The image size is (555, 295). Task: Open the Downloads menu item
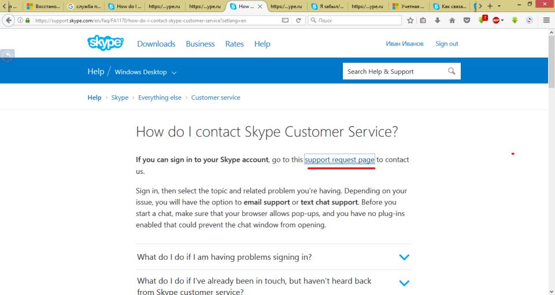[x=156, y=44]
